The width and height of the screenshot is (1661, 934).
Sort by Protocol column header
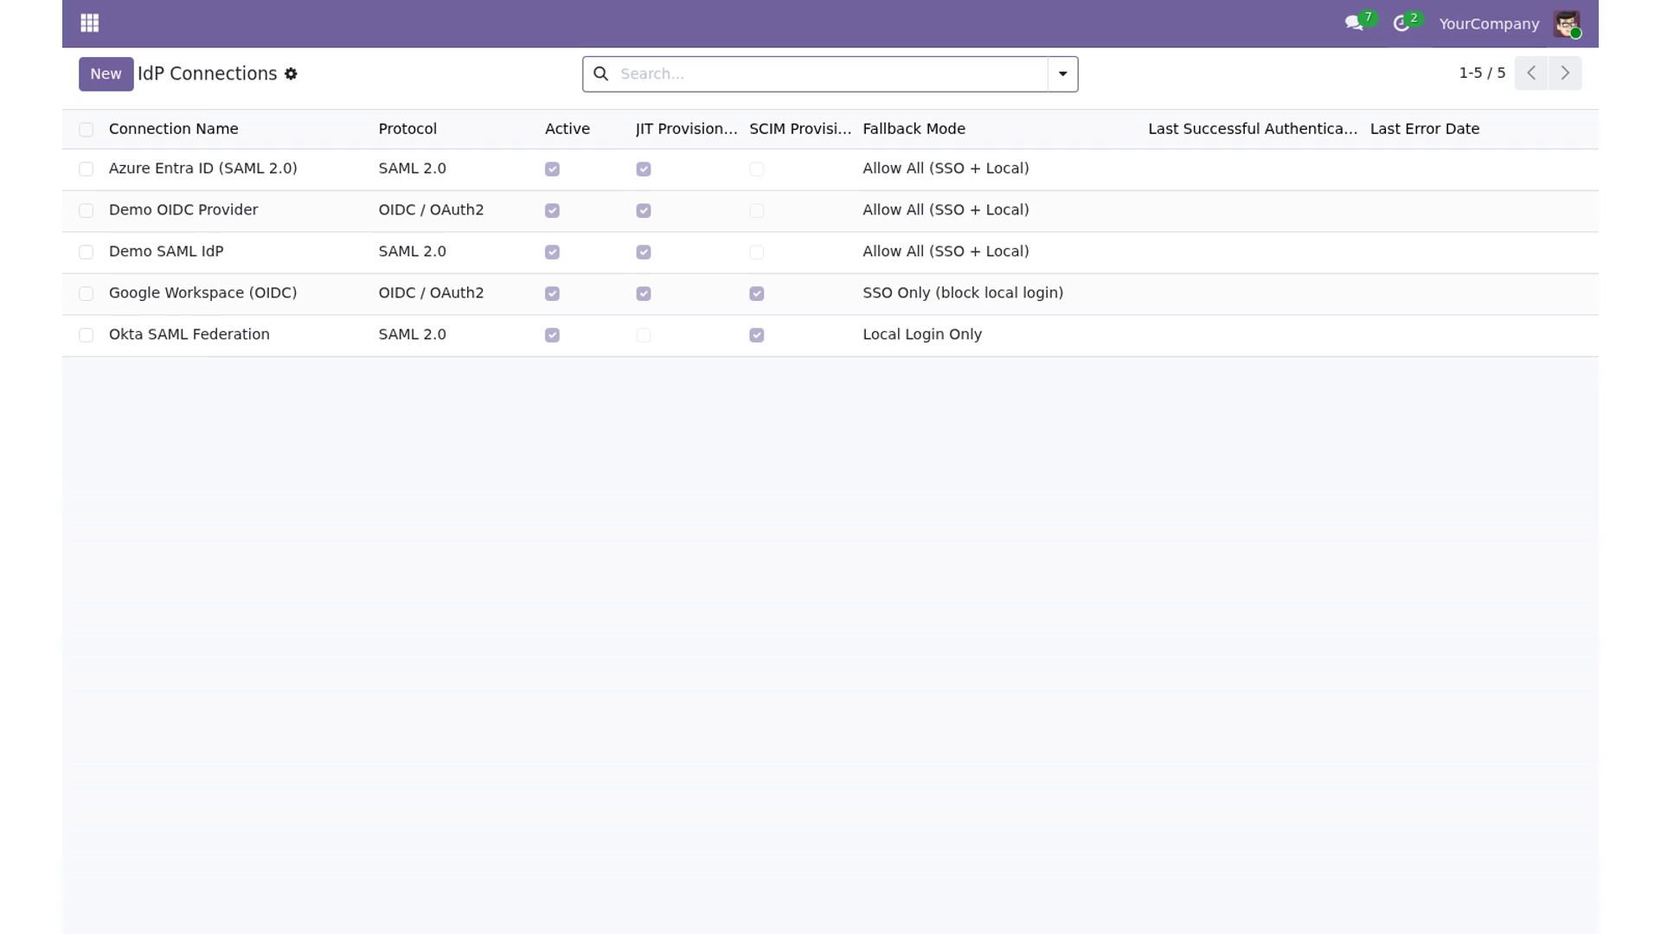[407, 129]
